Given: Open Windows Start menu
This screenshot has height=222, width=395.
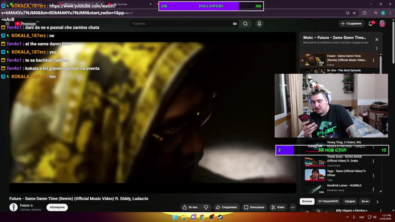Looking at the screenshot, I should pyautogui.click(x=175, y=217).
